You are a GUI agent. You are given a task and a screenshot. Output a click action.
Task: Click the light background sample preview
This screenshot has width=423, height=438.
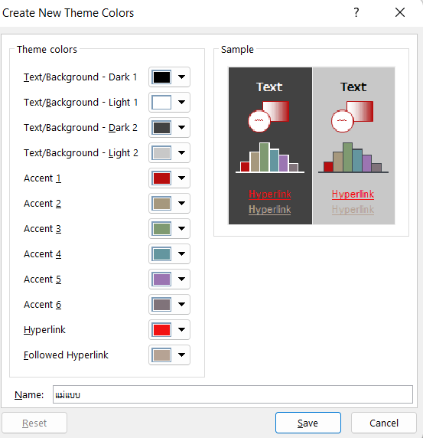tap(353, 145)
